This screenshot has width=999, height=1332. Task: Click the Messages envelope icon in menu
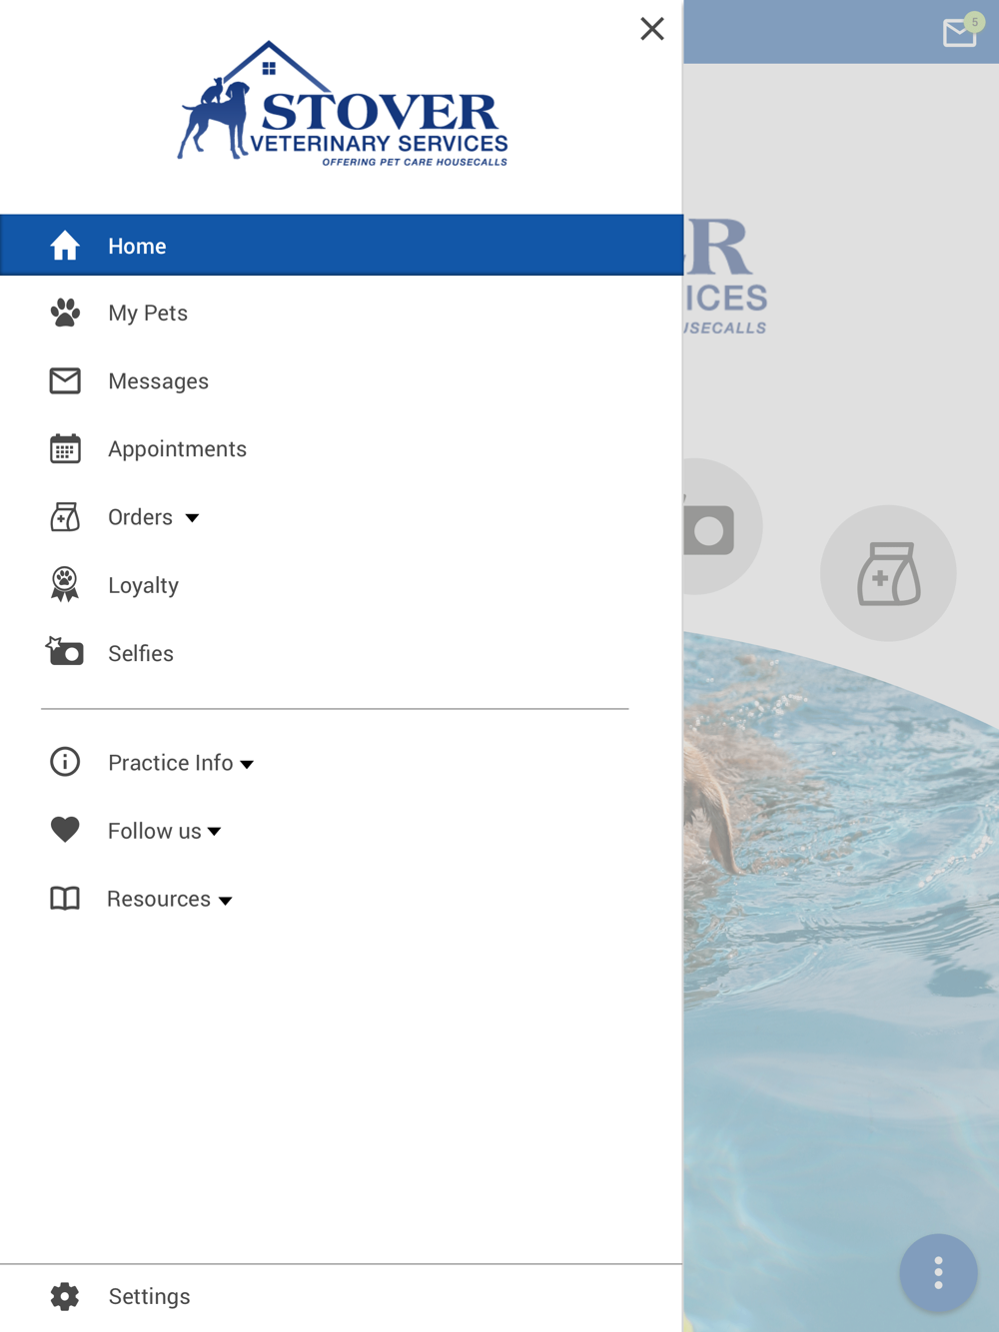(x=65, y=380)
